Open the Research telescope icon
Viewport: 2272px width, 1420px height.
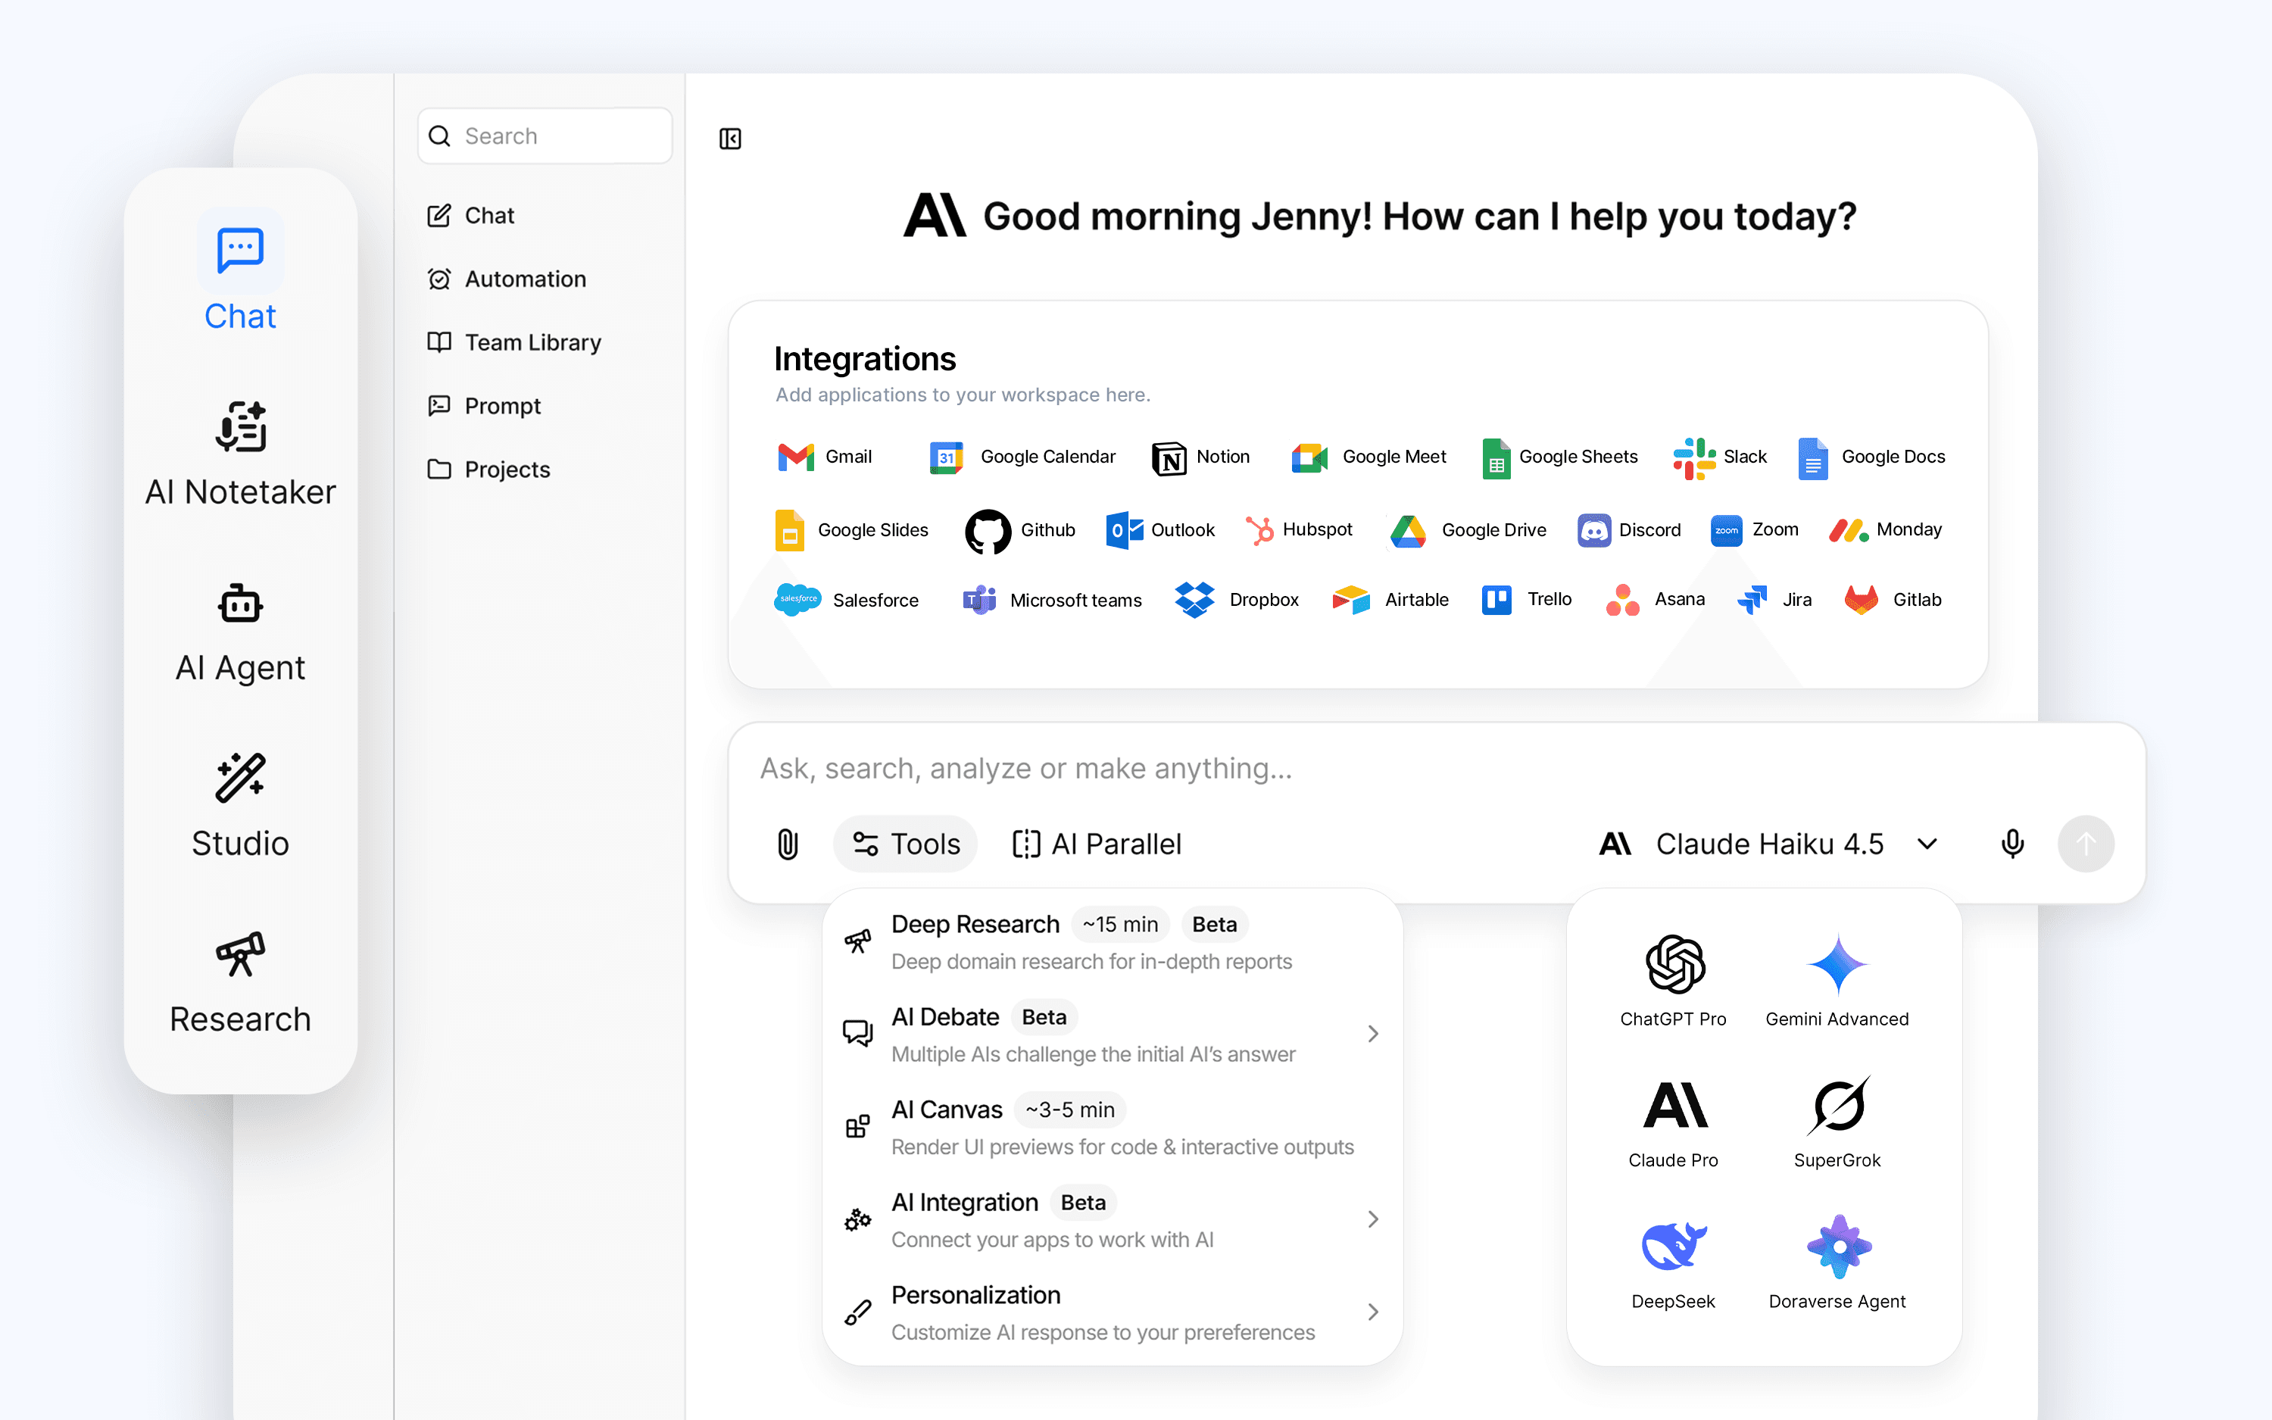point(240,954)
